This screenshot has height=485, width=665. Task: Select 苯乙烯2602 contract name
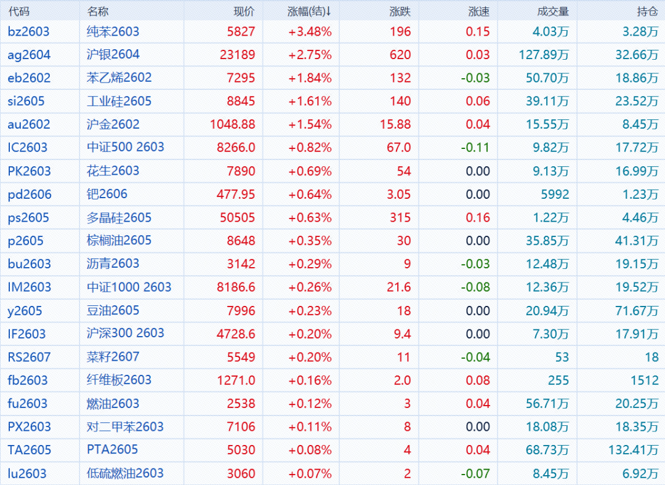click(x=119, y=78)
